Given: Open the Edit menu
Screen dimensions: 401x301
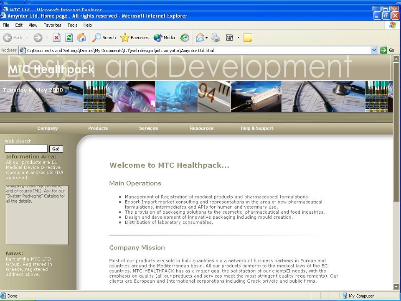Looking at the screenshot, I should click(19, 25).
